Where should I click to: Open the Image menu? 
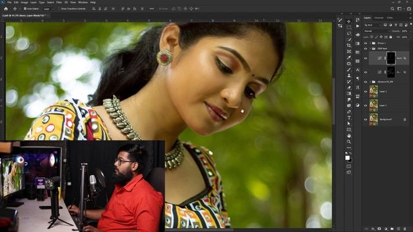pyautogui.click(x=25, y=3)
